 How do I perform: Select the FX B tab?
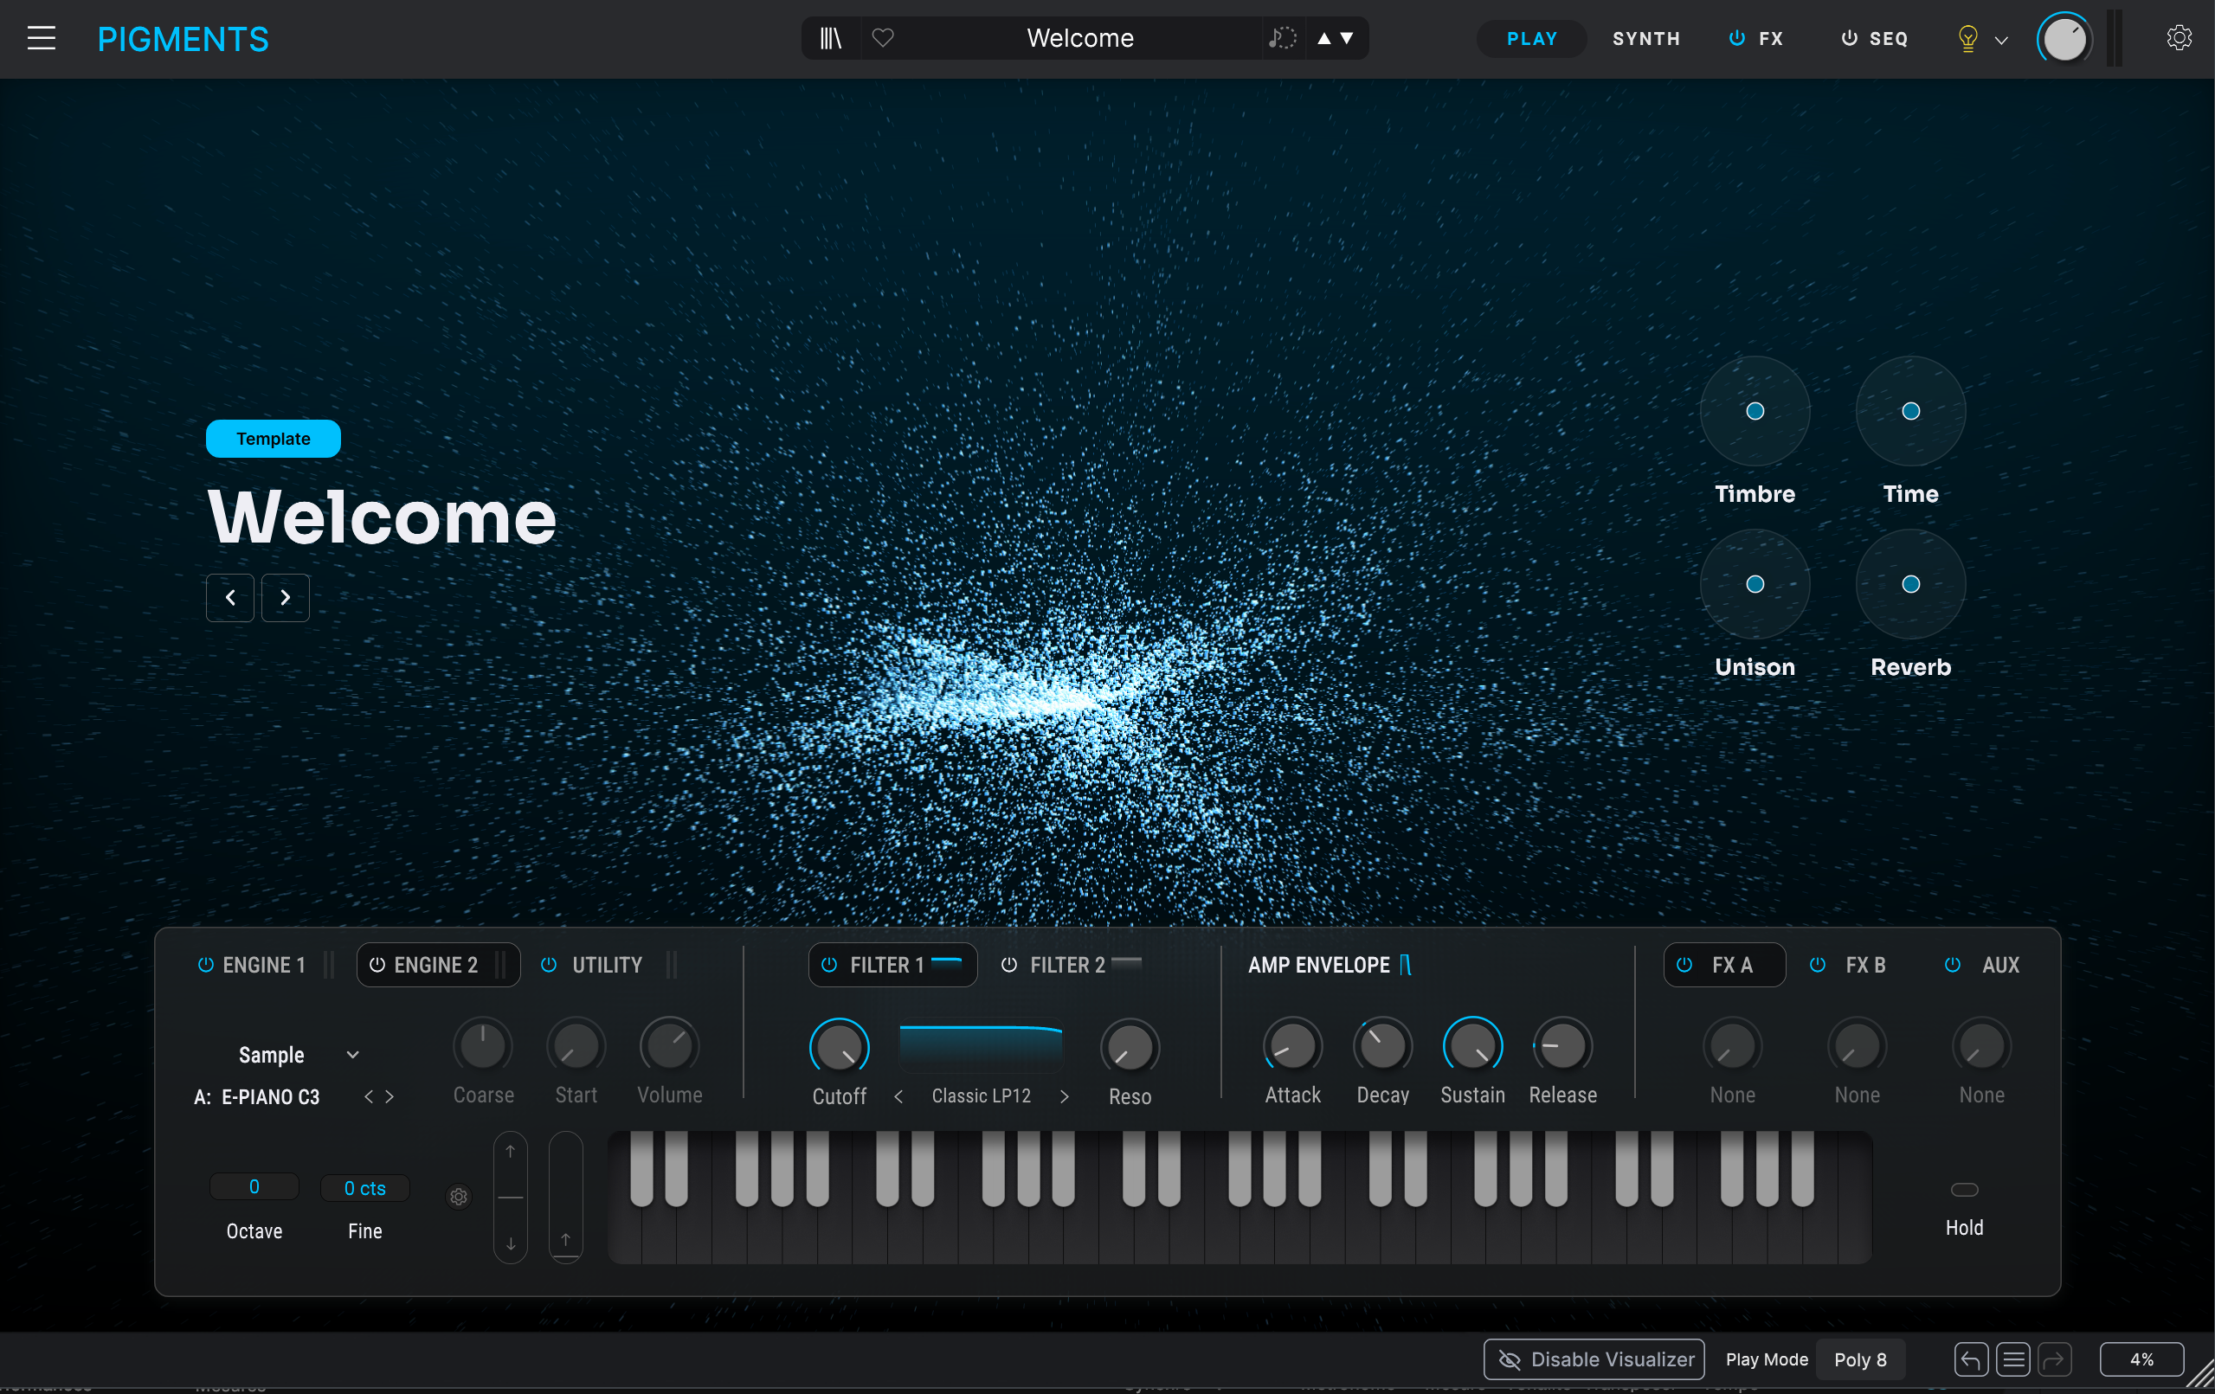(x=1864, y=965)
